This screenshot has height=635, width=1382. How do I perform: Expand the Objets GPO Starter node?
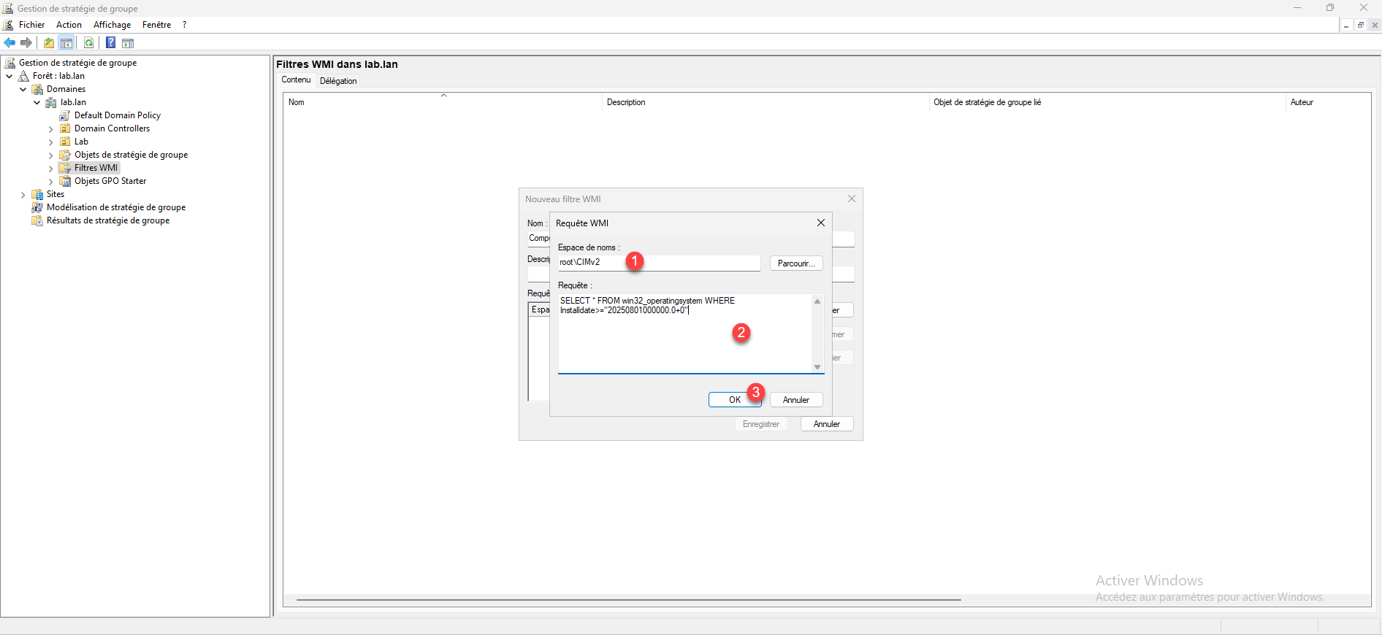(x=50, y=182)
